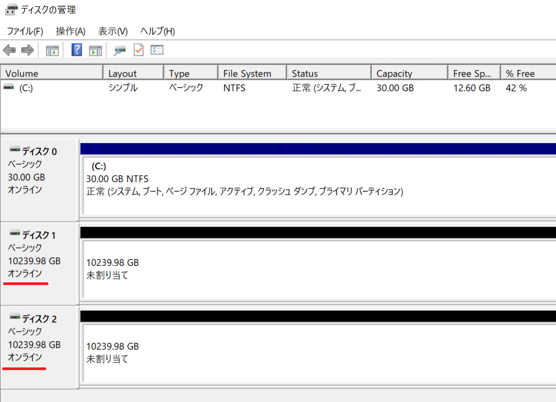Click the NTFS file system cell
This screenshot has width=556, height=402.
point(235,88)
